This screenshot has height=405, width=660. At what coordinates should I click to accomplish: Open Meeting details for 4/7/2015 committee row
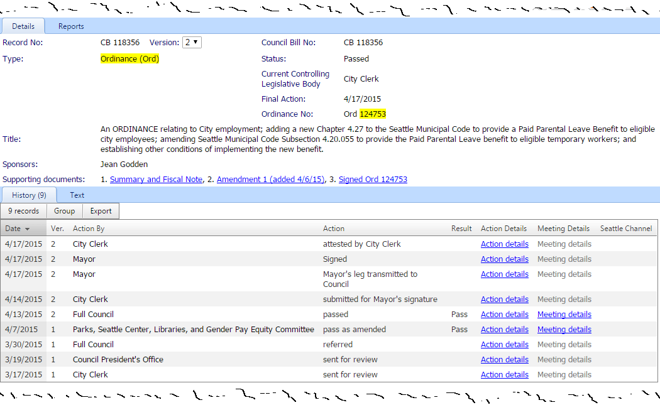pos(564,330)
